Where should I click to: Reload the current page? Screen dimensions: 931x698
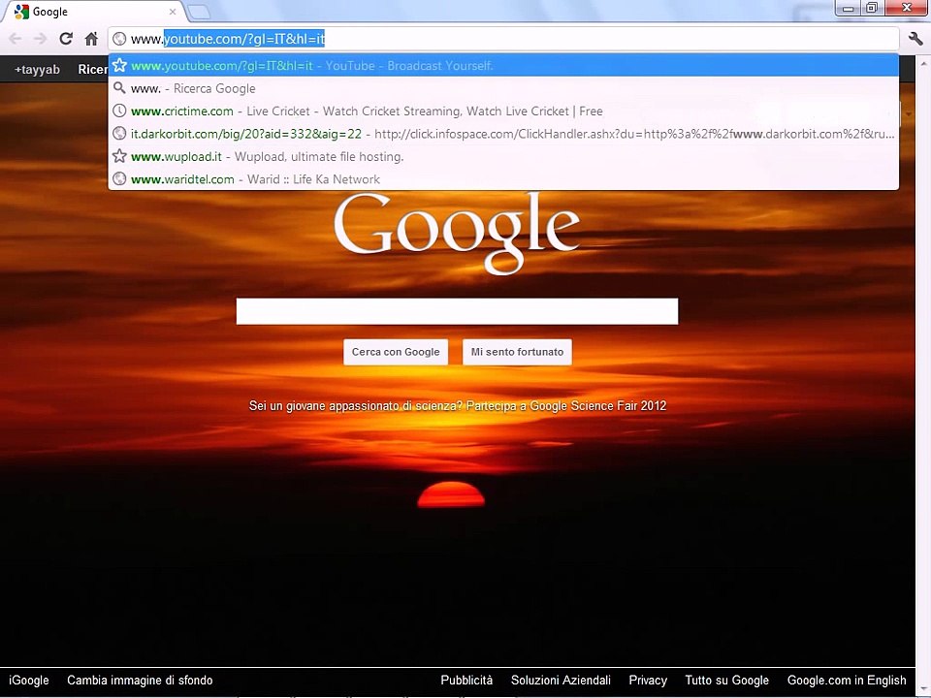[66, 39]
